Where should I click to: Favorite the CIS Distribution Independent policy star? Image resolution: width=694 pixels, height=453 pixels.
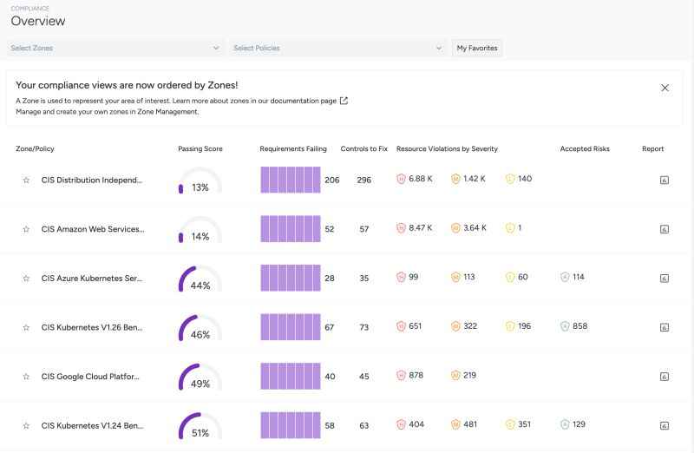pos(26,181)
